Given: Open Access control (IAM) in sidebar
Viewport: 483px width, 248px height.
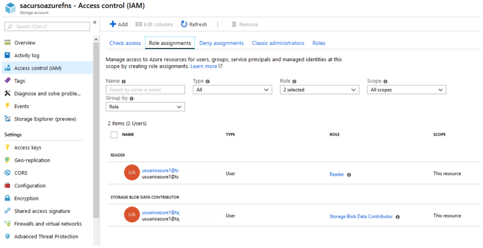Looking at the screenshot, I should pos(47,68).
